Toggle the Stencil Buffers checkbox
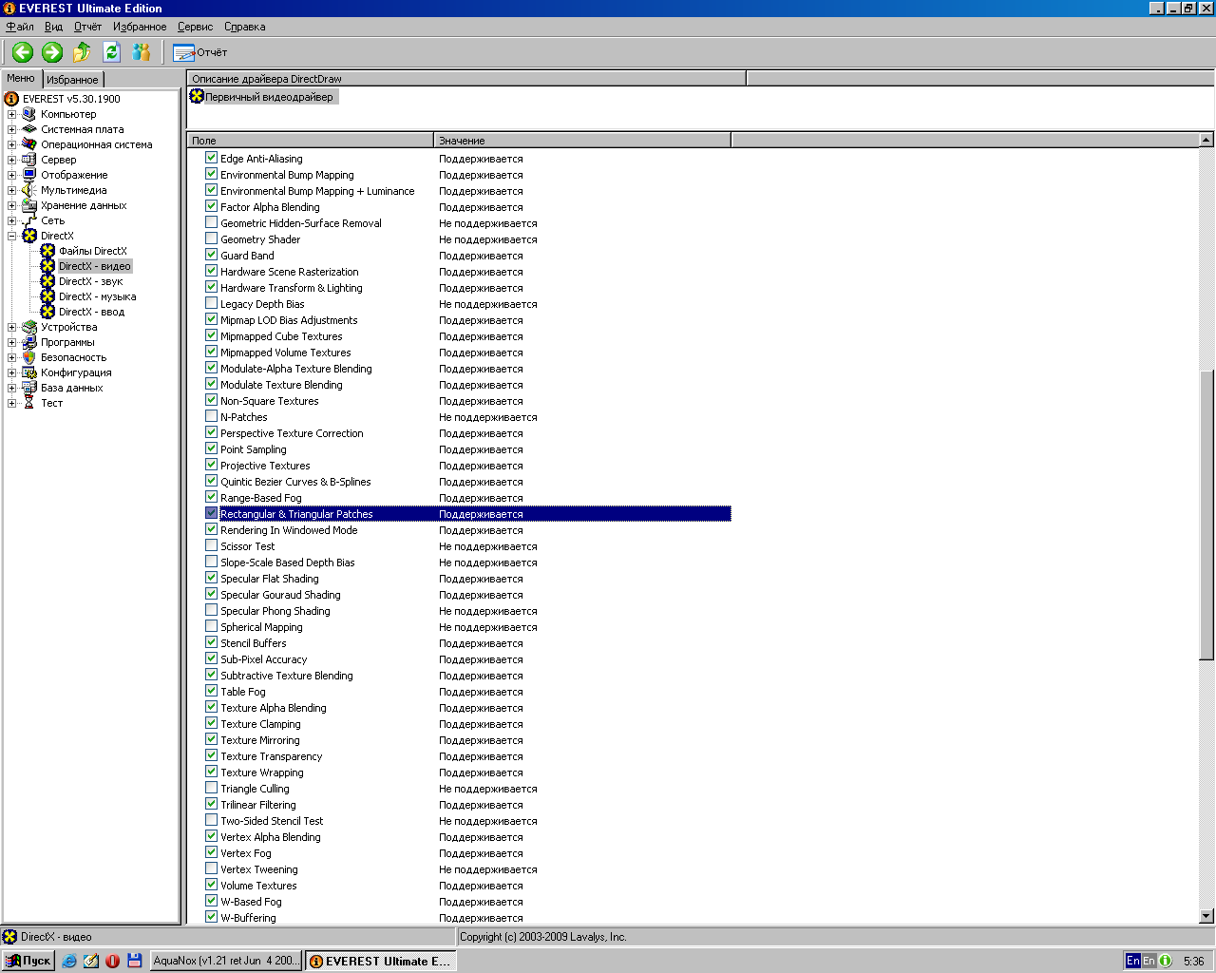1216x973 pixels. point(212,642)
